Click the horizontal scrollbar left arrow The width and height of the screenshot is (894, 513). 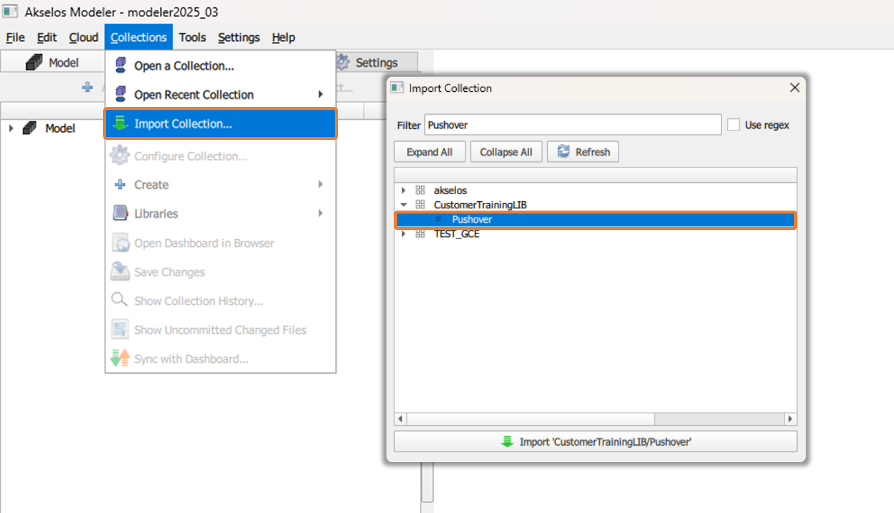click(401, 419)
